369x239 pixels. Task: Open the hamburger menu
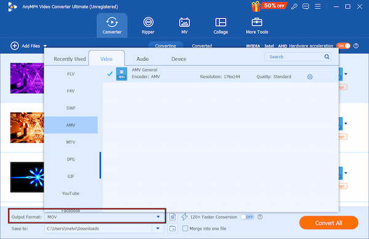[318, 6]
